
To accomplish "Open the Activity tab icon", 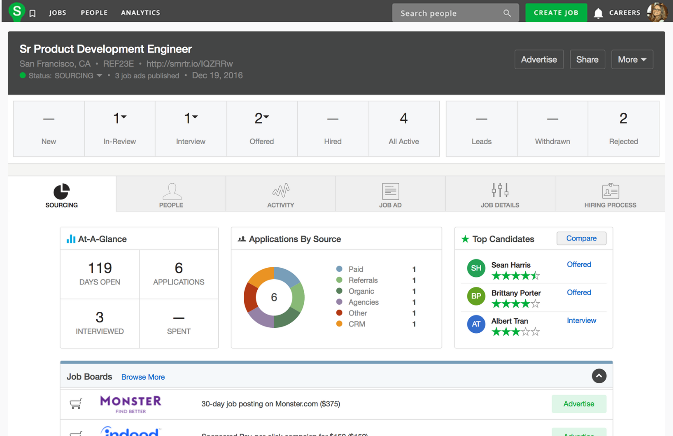I will point(281,190).
